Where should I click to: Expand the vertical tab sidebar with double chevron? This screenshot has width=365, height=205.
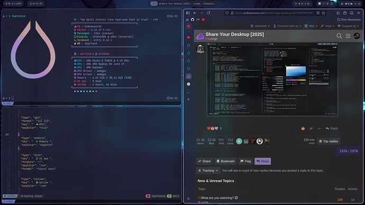(x=188, y=199)
